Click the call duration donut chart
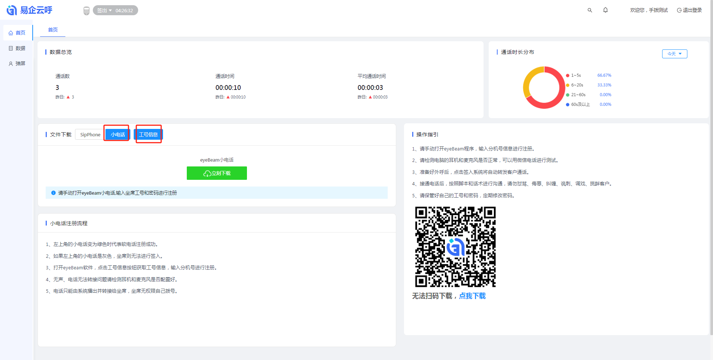This screenshot has width=713, height=360. [x=544, y=88]
